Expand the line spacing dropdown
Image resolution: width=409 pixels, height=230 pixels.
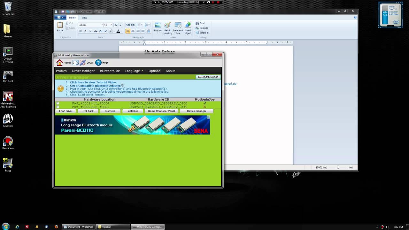(149, 25)
